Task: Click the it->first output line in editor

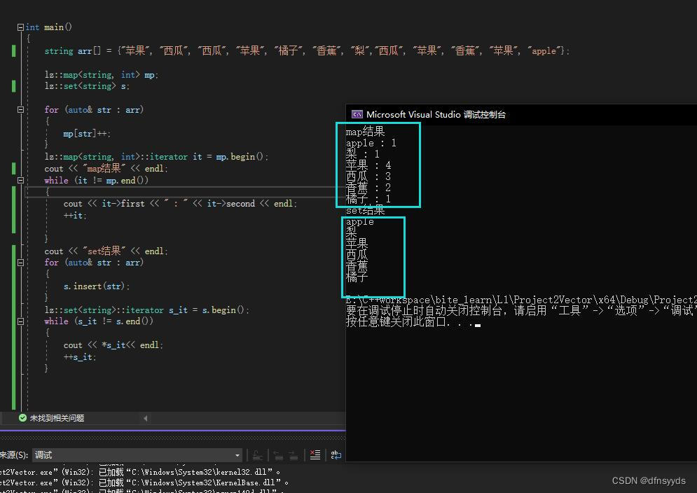Action: pos(180,204)
